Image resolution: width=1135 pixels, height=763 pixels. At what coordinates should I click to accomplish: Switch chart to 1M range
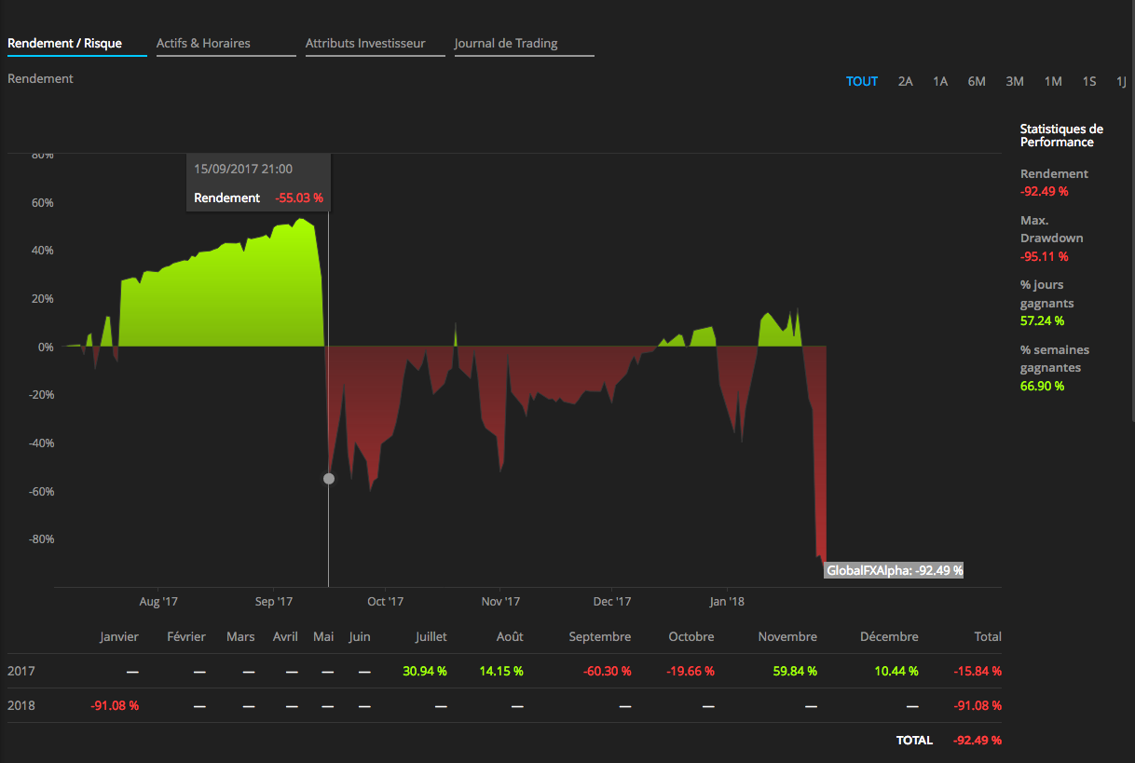(x=1053, y=81)
